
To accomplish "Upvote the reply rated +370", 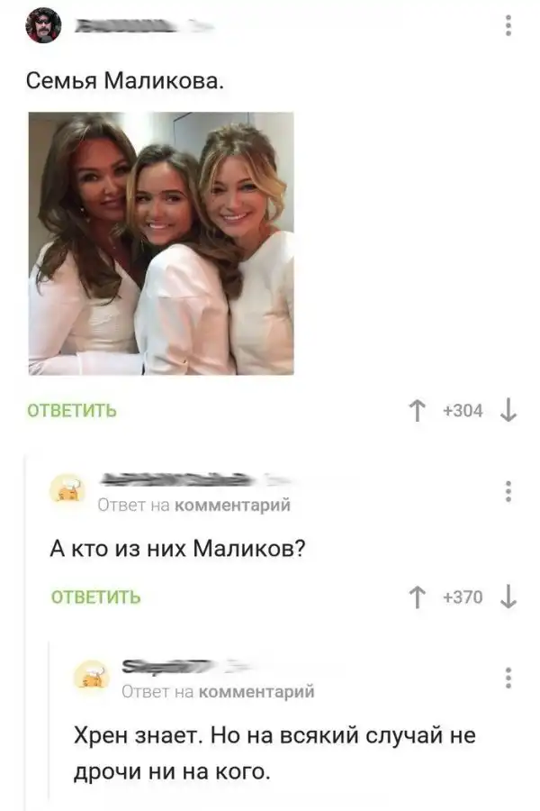I will click(x=417, y=597).
